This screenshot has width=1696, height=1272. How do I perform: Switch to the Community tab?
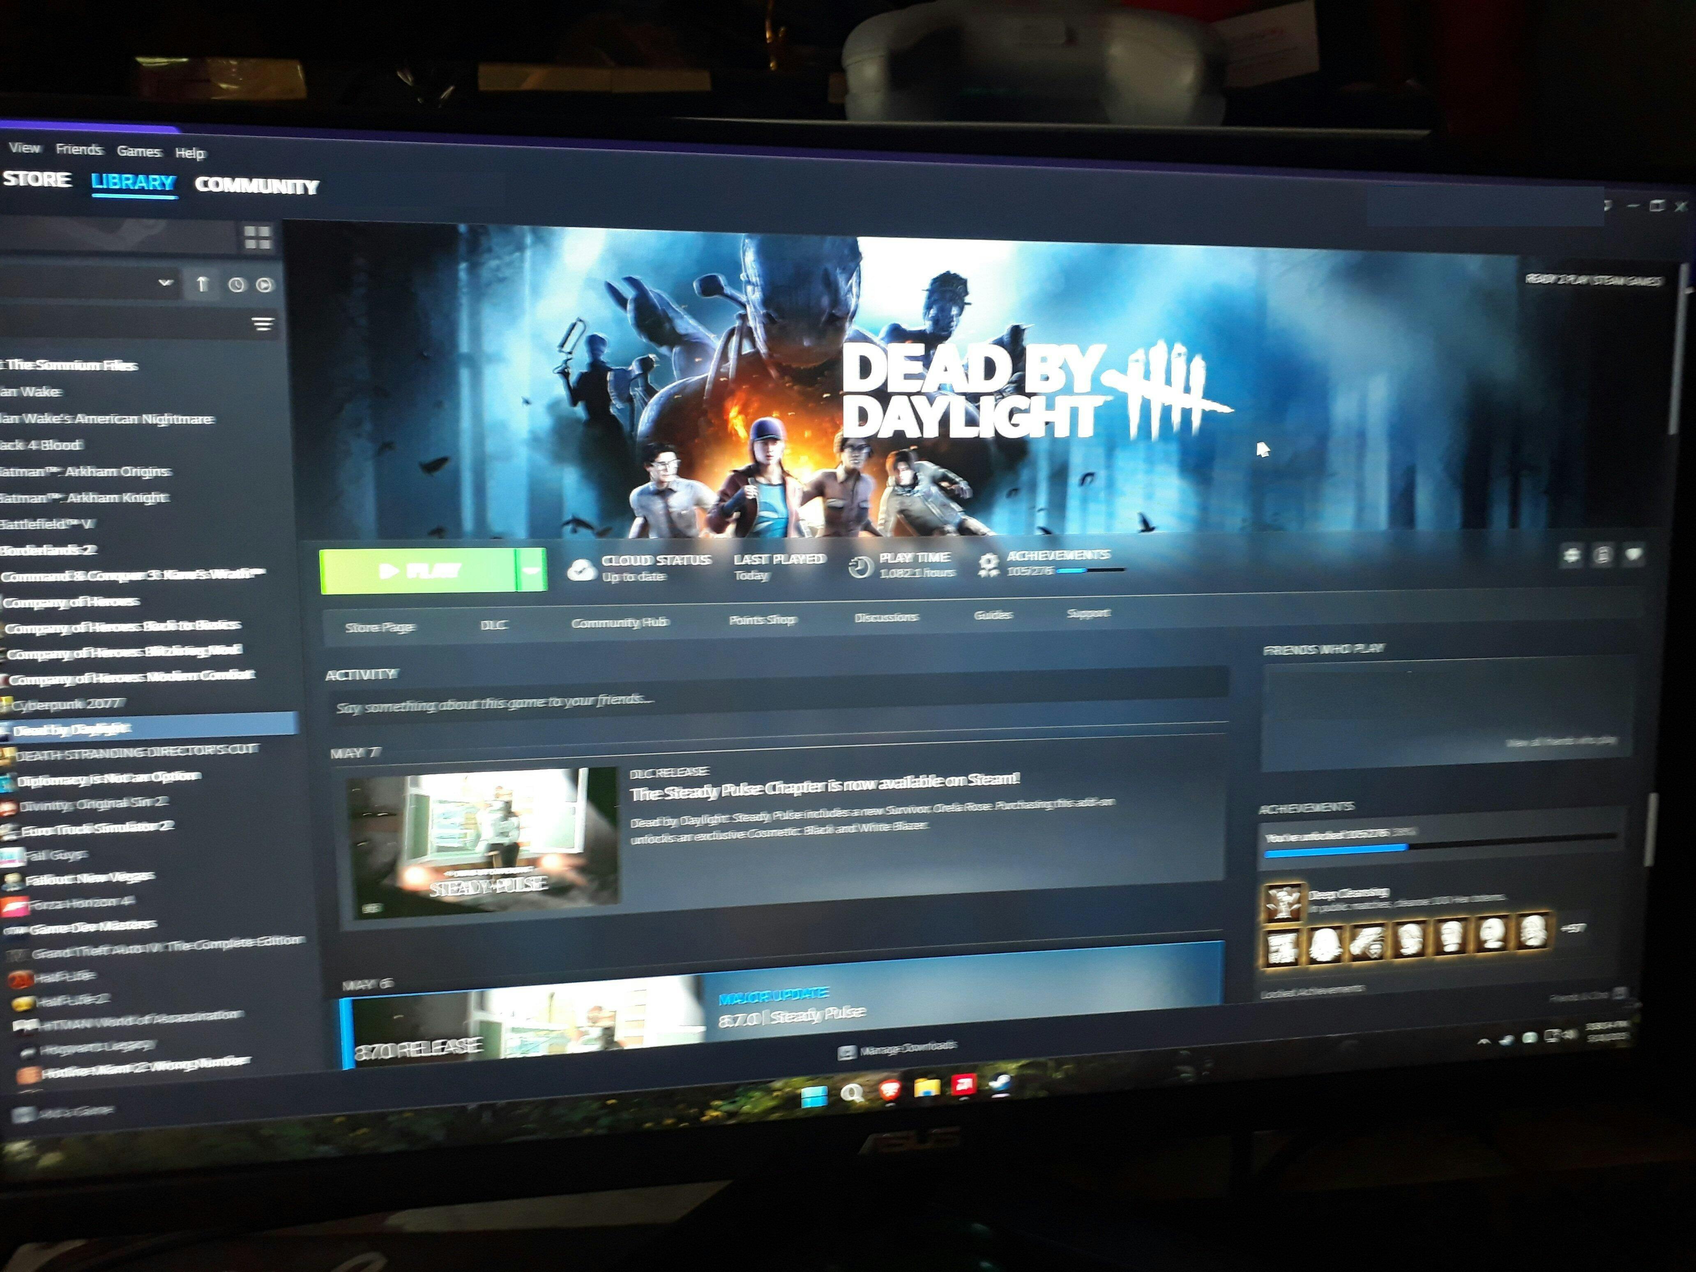pyautogui.click(x=256, y=186)
